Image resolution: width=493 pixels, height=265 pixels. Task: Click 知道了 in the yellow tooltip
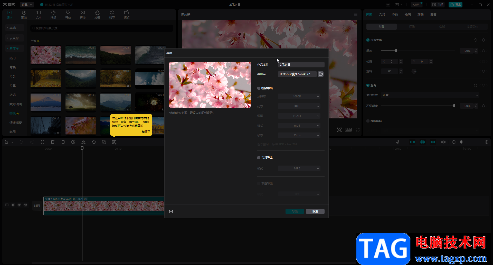[x=146, y=132]
